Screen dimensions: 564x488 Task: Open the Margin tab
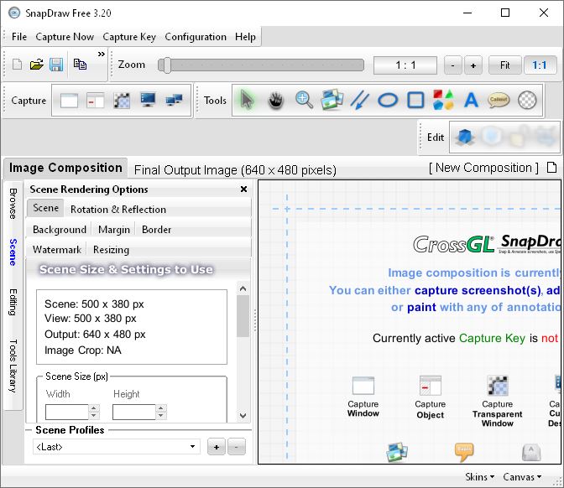[113, 229]
